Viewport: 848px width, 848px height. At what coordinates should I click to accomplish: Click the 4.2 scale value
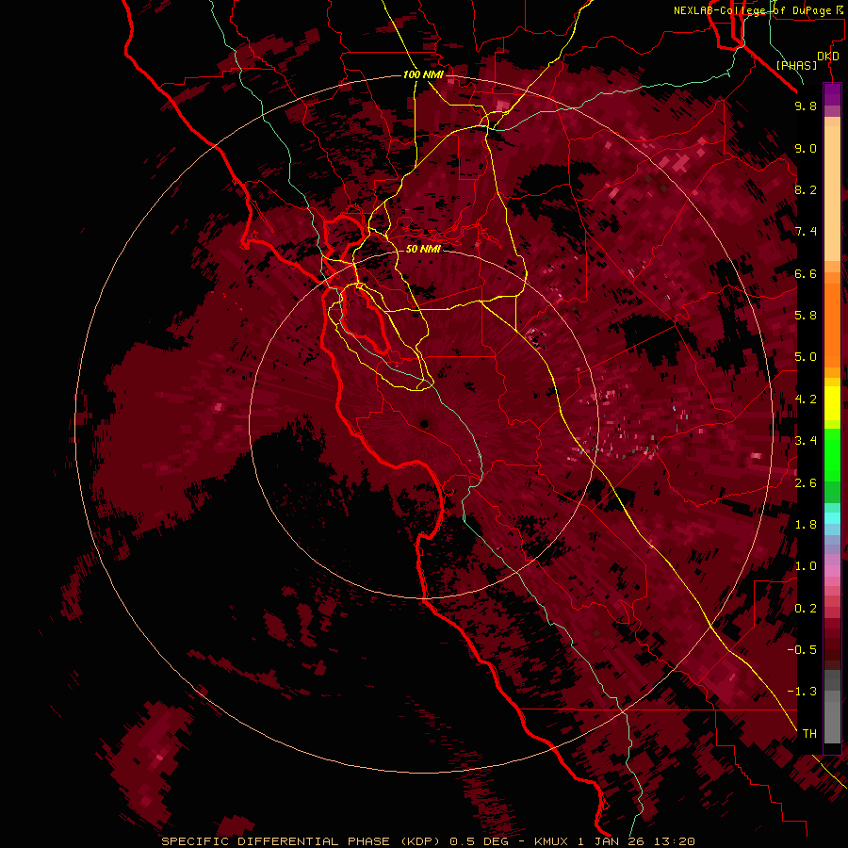point(806,400)
